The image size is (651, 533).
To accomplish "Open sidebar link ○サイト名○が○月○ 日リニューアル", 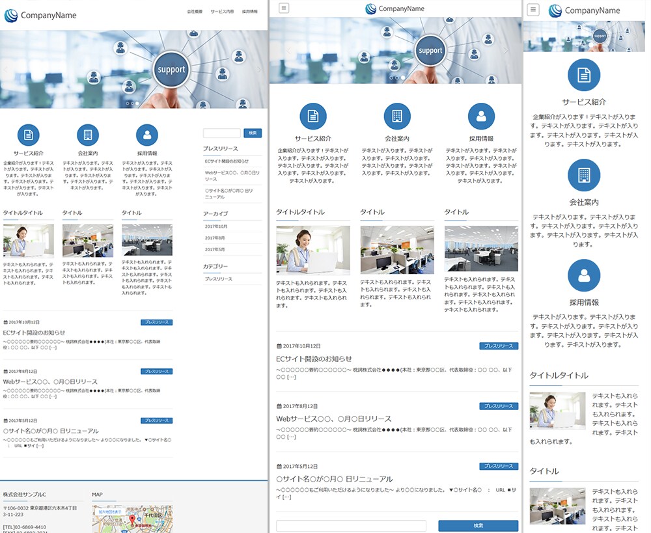I will pos(229,194).
